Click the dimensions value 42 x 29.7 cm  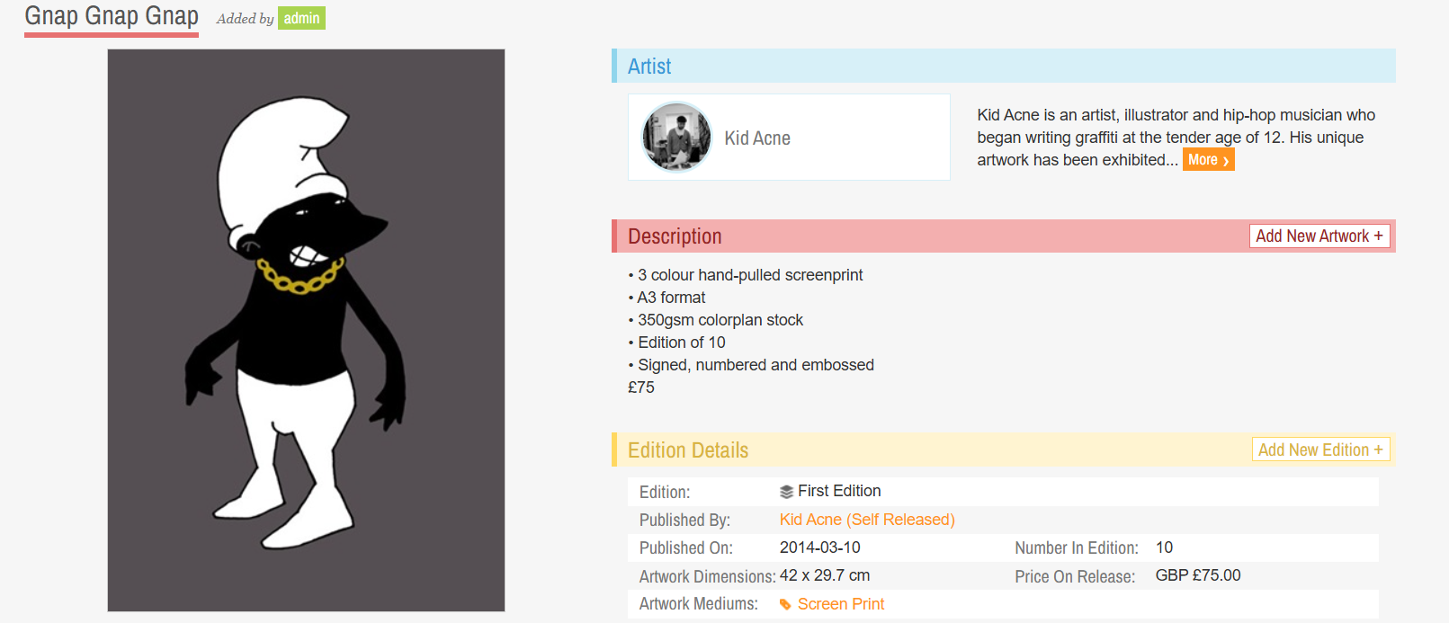tap(825, 575)
